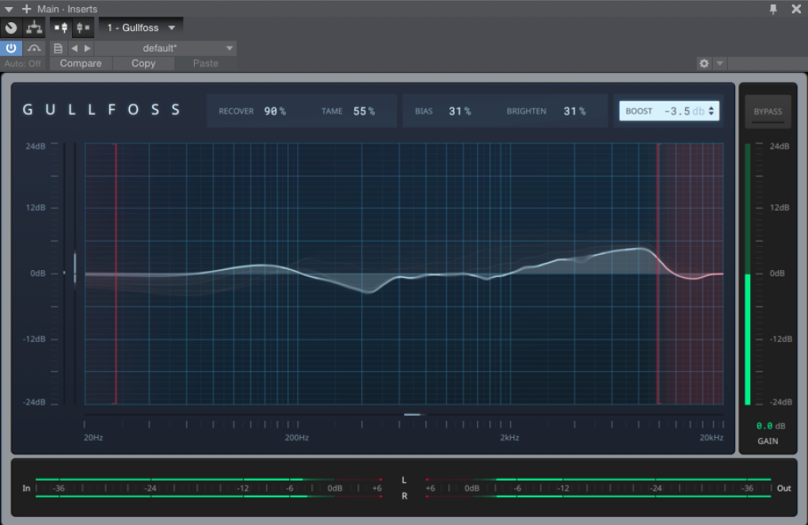Open the knob-shaped icon in the plugin header
Screen dimensions: 808x525
(x=11, y=28)
